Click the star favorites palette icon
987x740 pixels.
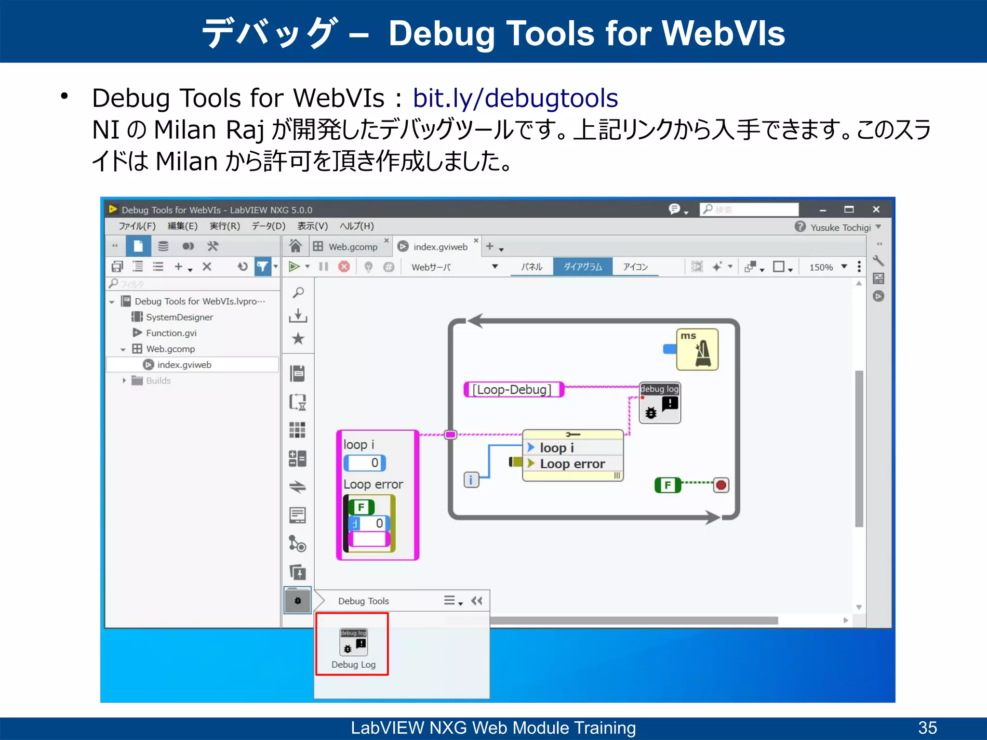coord(298,339)
